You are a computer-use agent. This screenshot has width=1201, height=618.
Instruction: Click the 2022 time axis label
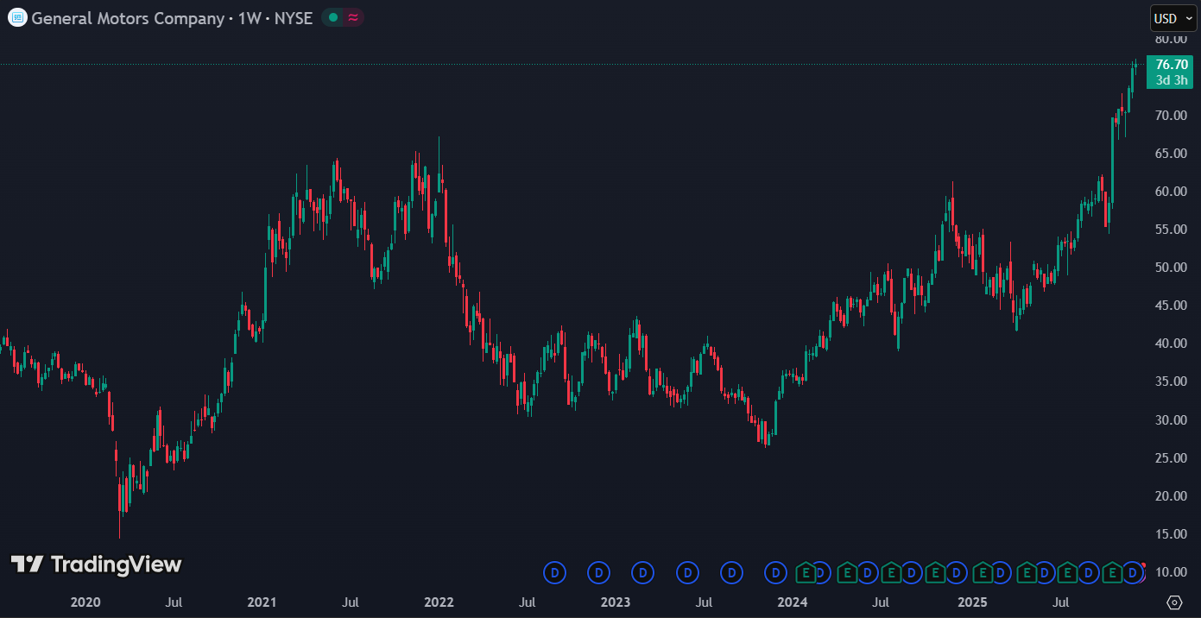[439, 602]
